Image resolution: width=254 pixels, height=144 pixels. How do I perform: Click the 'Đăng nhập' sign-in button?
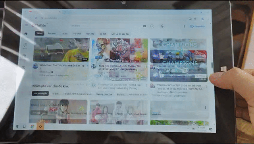click(x=198, y=26)
